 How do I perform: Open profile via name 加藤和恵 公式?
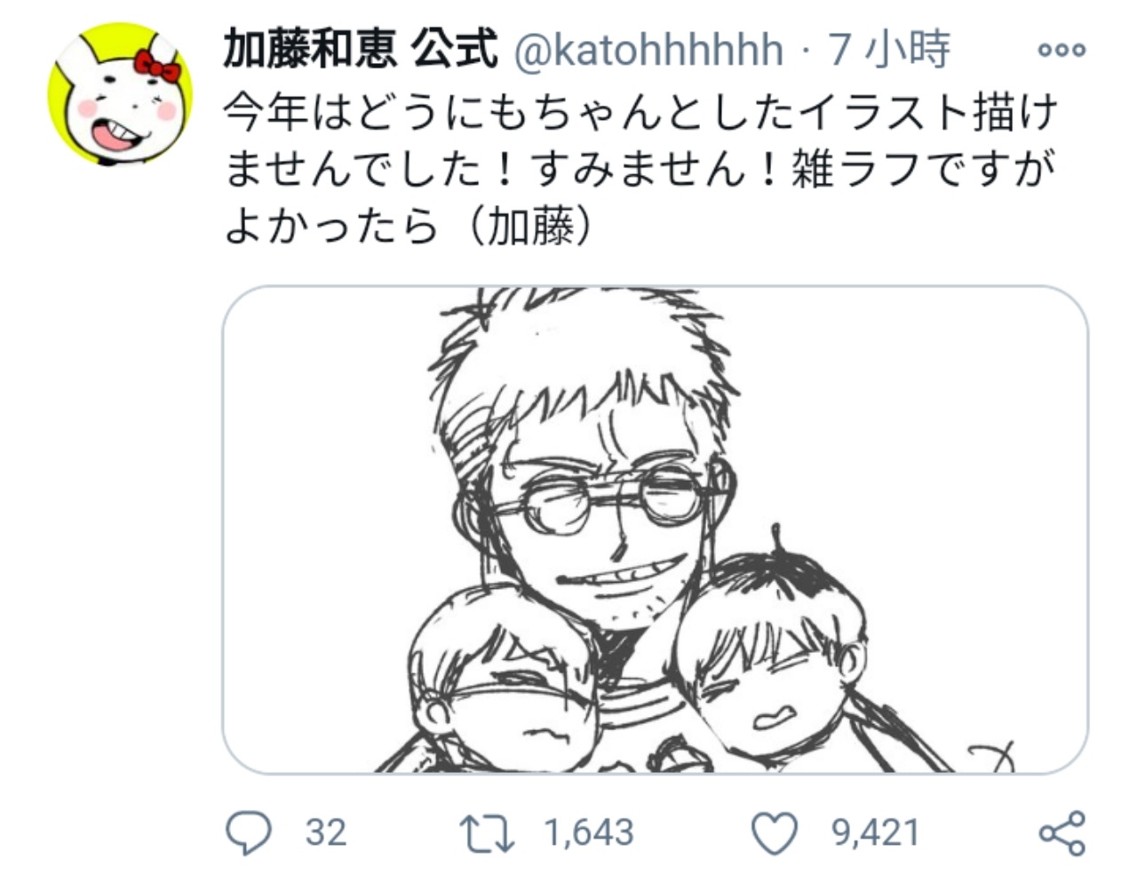[x=361, y=49]
